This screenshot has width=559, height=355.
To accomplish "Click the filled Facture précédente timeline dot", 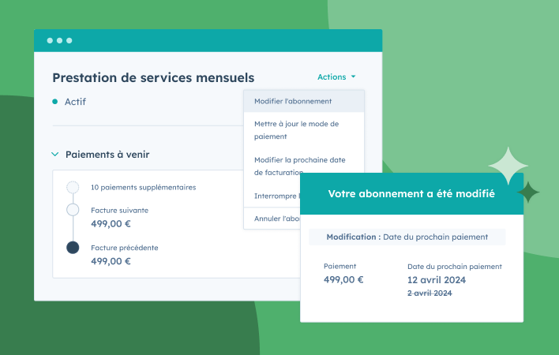I will (x=73, y=248).
